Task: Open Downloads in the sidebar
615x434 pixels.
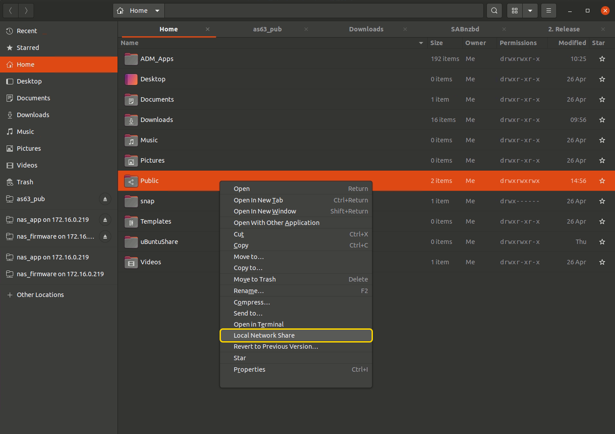Action: click(x=59, y=115)
